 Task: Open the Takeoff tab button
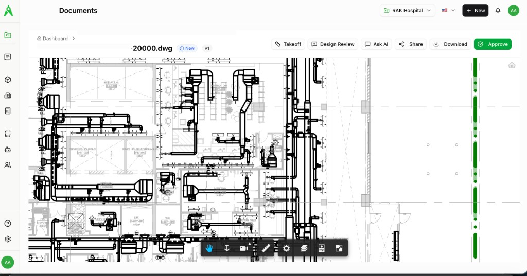pyautogui.click(x=288, y=44)
